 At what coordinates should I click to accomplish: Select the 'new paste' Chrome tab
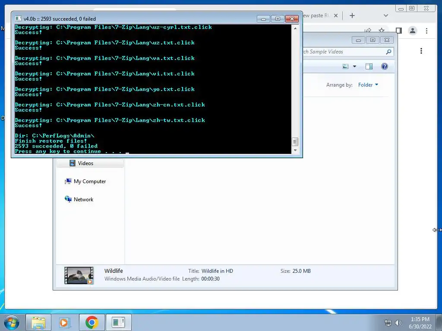point(316,16)
